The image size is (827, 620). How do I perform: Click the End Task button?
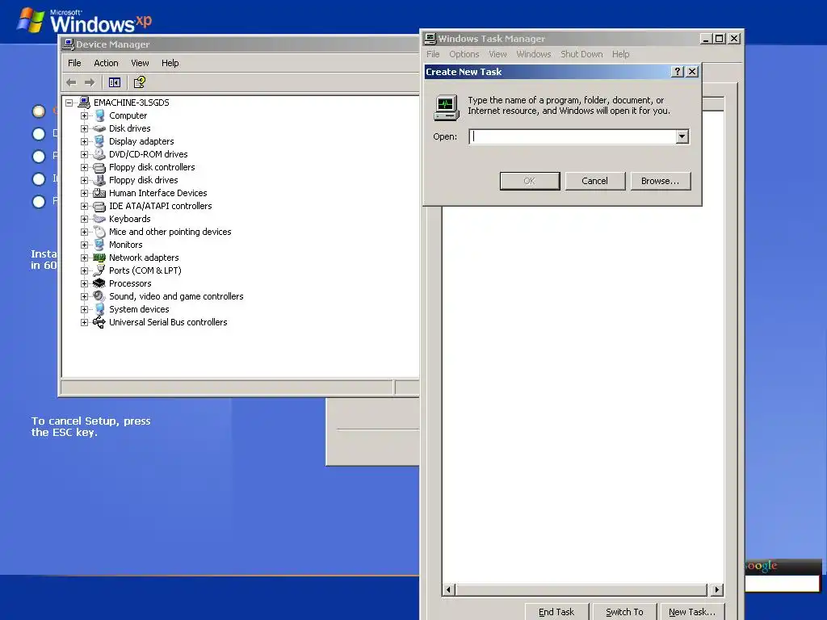coord(556,612)
